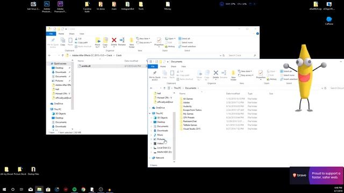Open Easy access dropdown in Documents window
Image resolution: width=344 pixels, height=193 pixels.
[246, 75]
